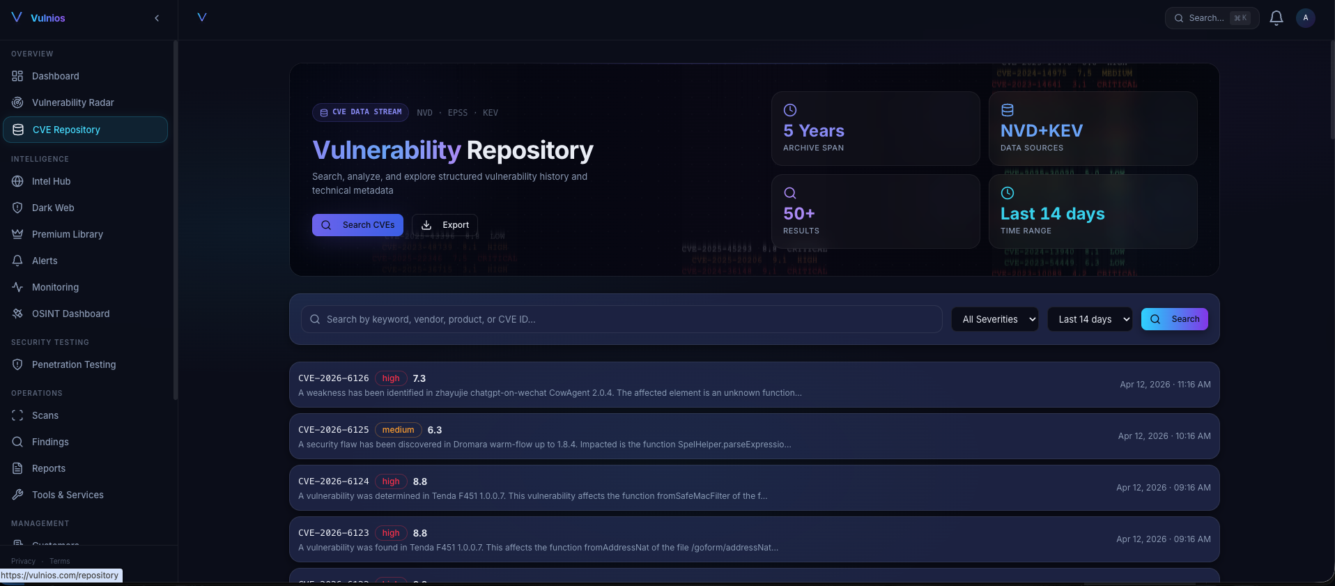
Task: Click the Vulnerability Radar icon
Action: pos(17,102)
